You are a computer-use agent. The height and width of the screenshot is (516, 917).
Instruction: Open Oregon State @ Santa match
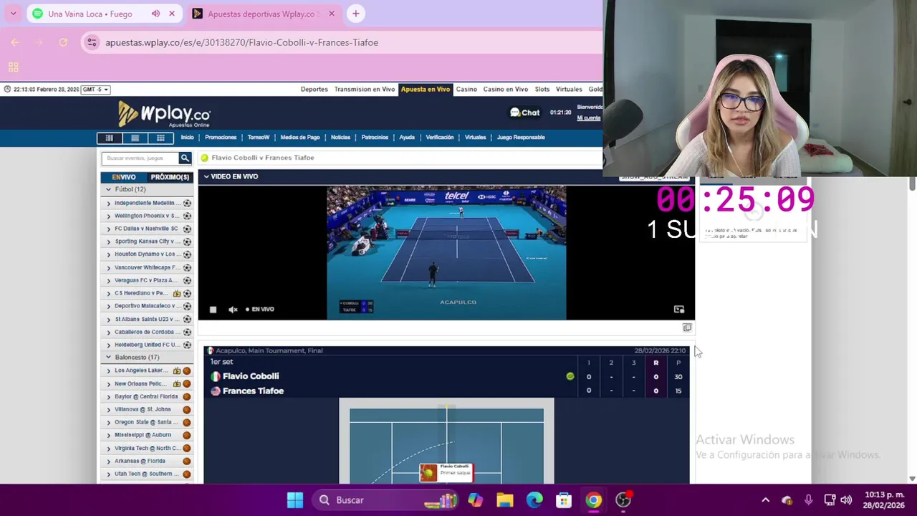point(147,422)
